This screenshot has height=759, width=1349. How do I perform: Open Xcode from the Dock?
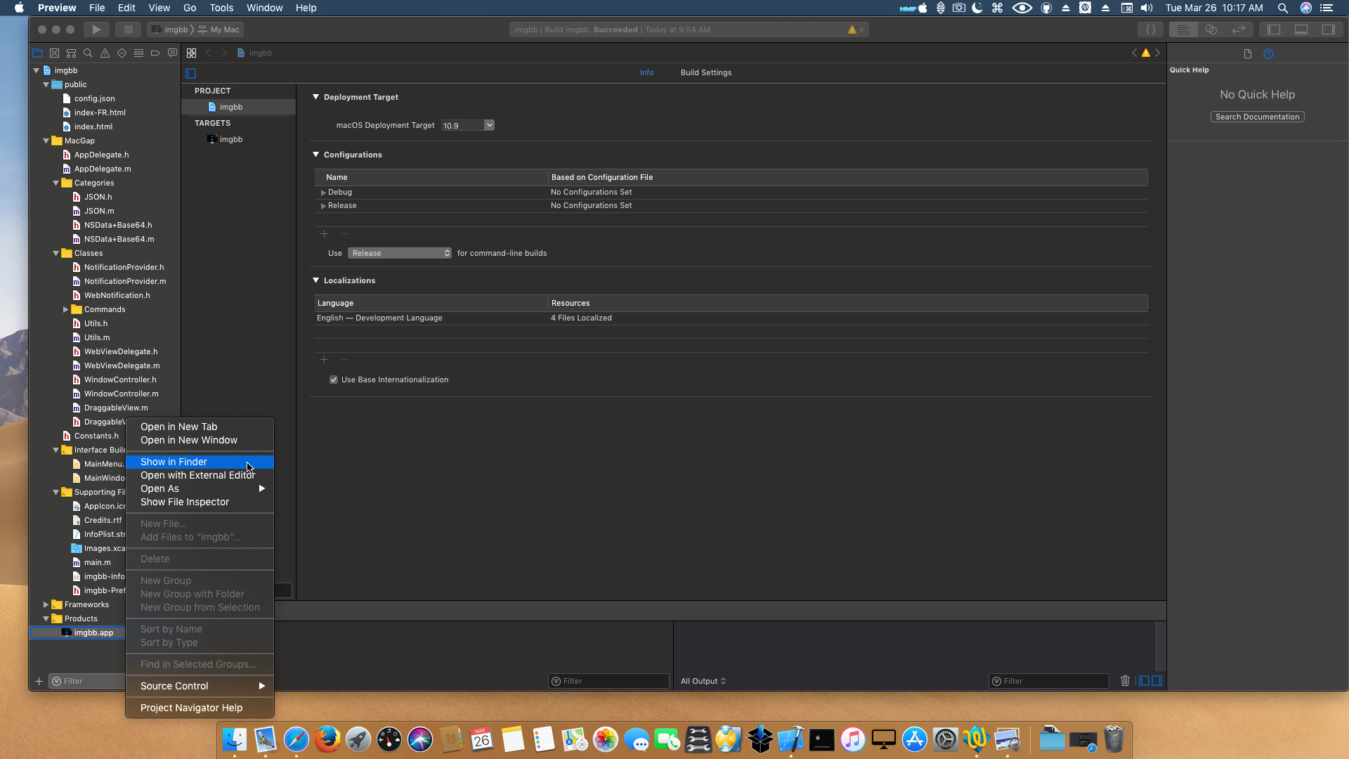pyautogui.click(x=790, y=739)
